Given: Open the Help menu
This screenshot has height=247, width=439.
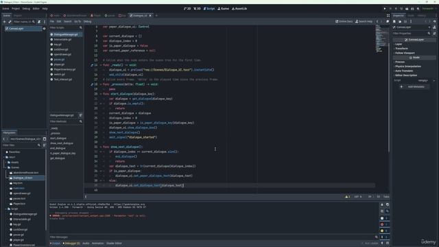Looking at the screenshot, I should (45, 9).
